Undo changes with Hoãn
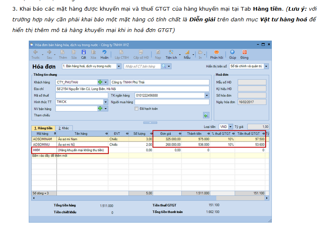324x230 pixels. pyautogui.click(x=104, y=55)
